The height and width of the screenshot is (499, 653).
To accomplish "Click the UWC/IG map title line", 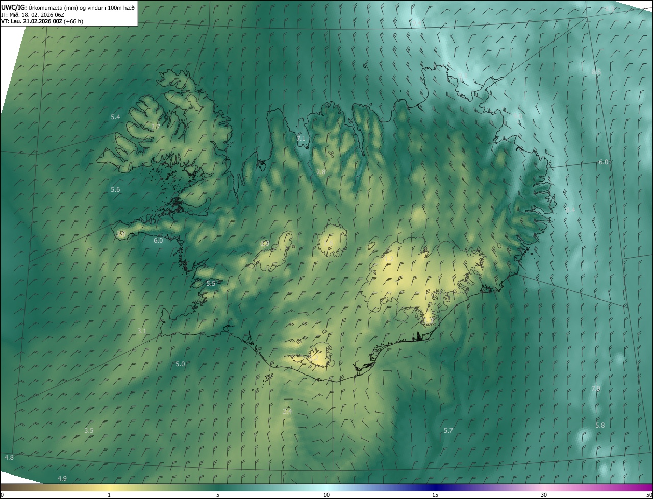I will pos(68,7).
